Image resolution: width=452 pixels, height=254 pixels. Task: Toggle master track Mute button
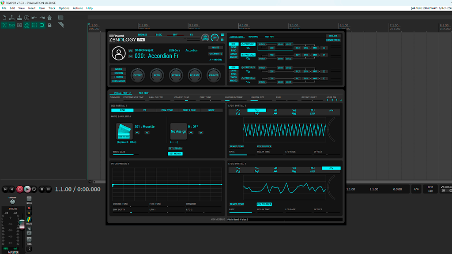(29, 208)
